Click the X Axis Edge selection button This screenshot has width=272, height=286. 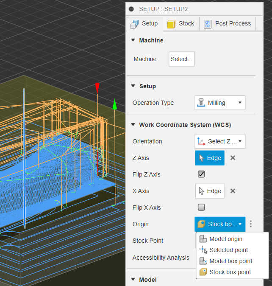(x=210, y=191)
